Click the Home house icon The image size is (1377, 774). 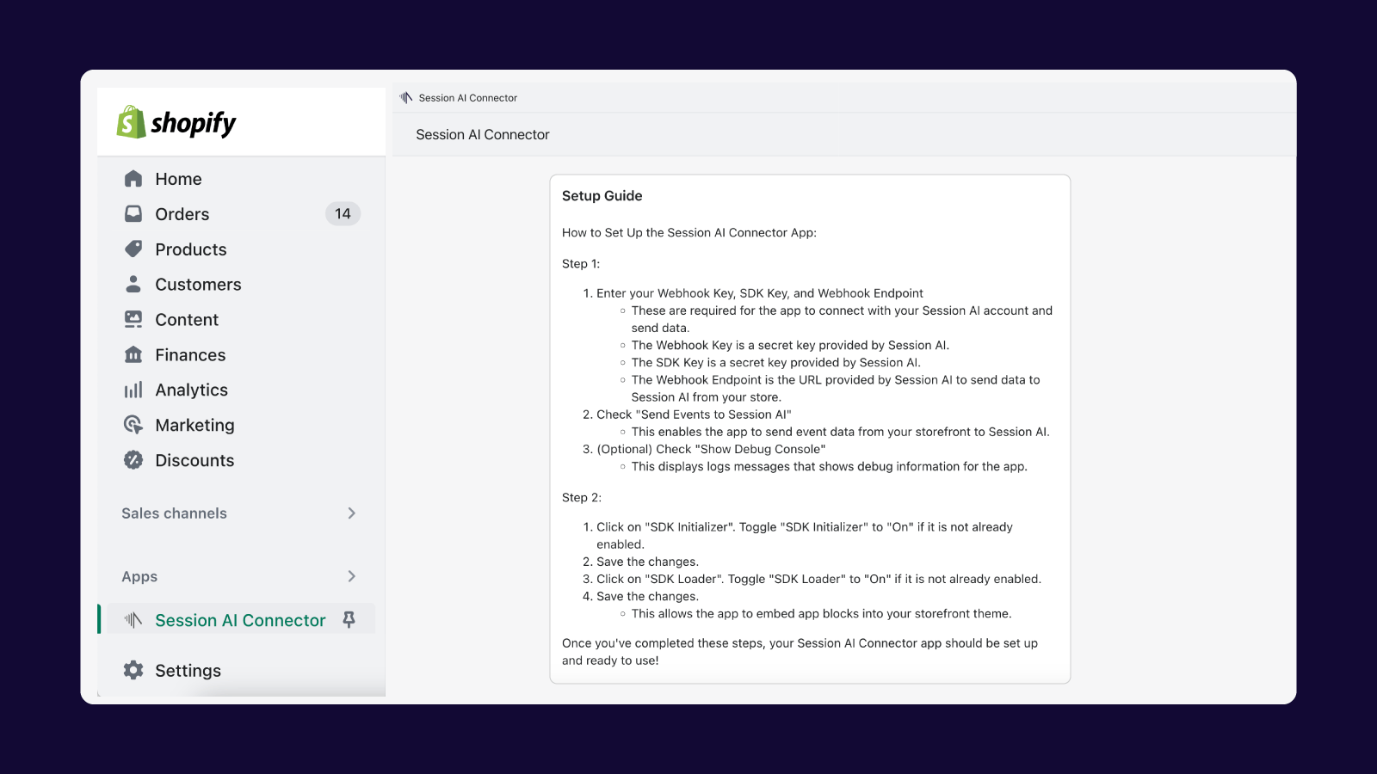pyautogui.click(x=133, y=179)
